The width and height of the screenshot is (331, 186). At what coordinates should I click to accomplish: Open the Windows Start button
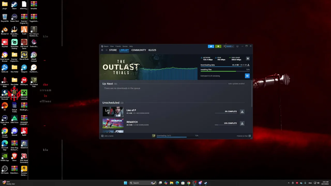pos(125,183)
